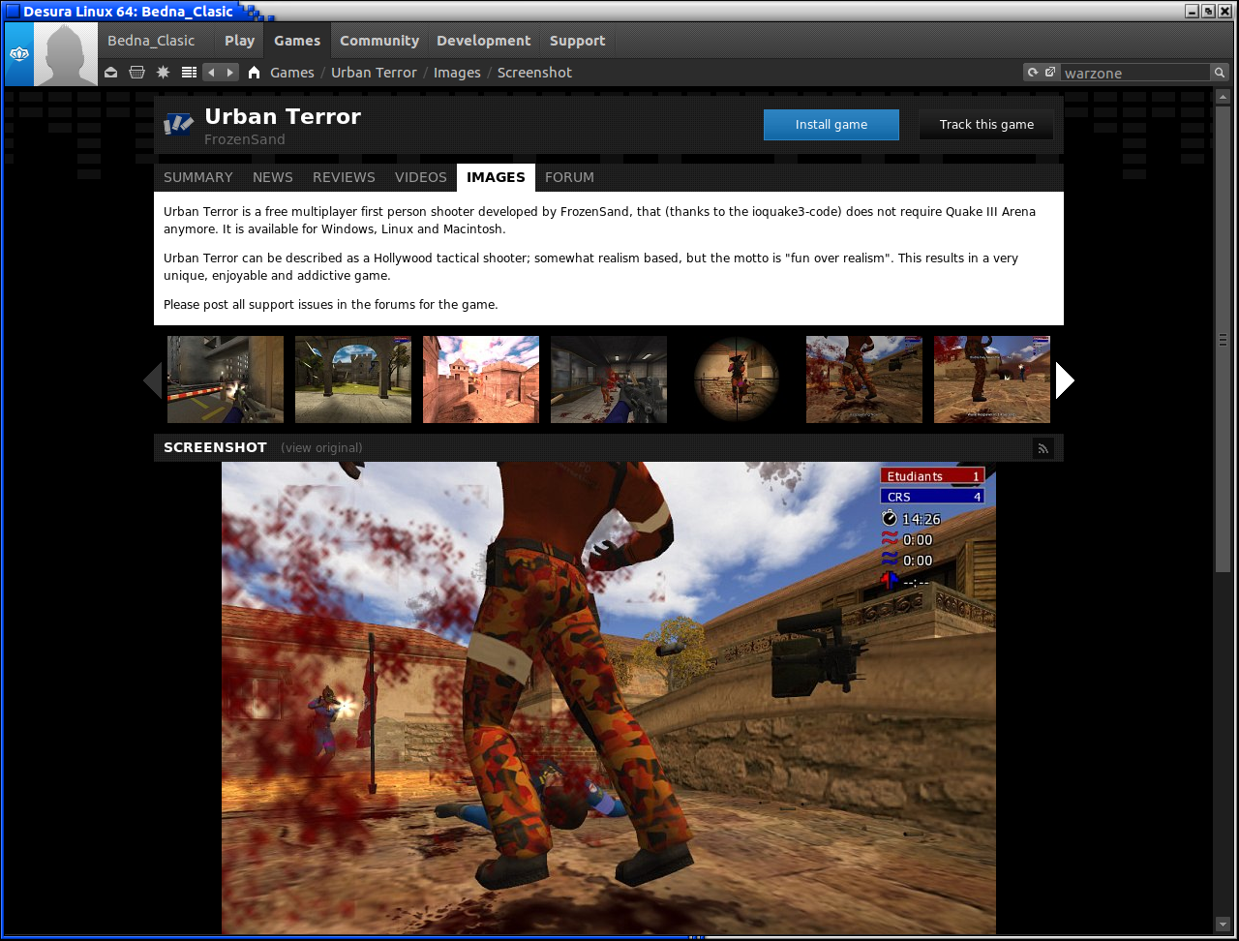Switch to the REVIEWS page tab

point(344,177)
